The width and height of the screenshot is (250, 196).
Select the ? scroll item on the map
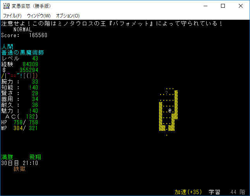tap(167, 93)
